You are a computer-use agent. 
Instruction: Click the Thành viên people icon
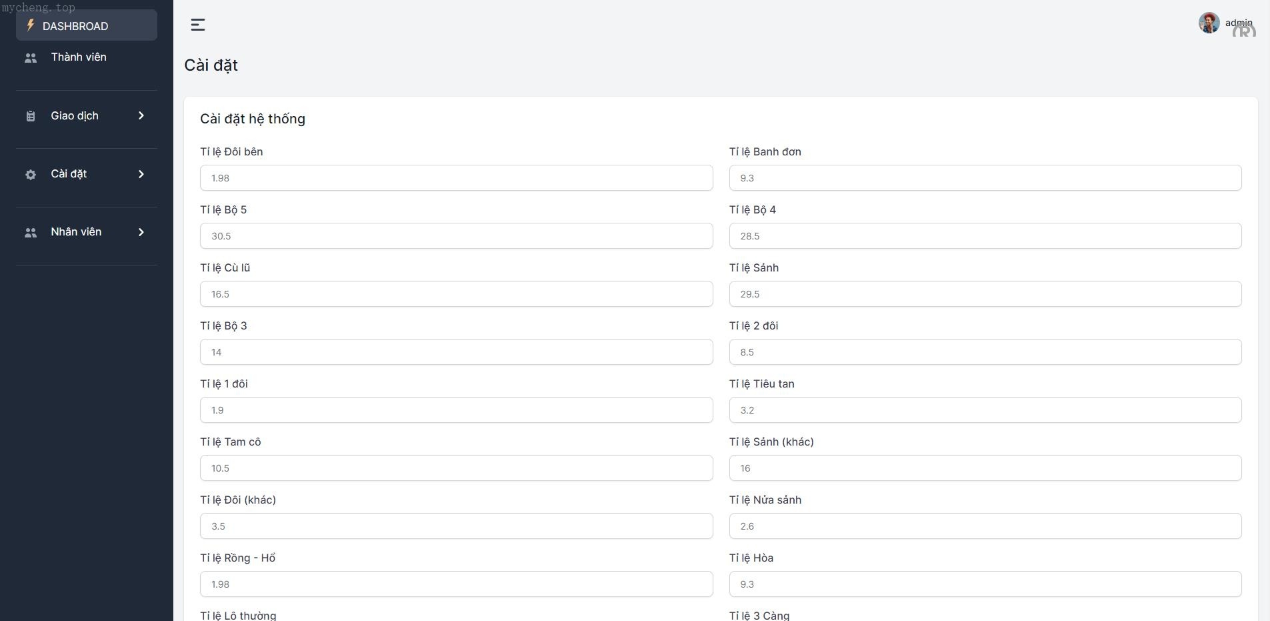31,58
